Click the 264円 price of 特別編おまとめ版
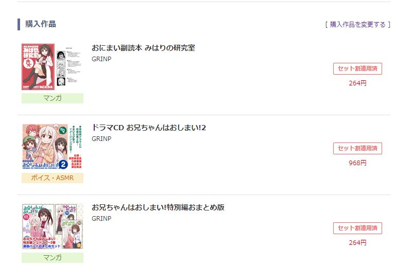 (x=357, y=242)
